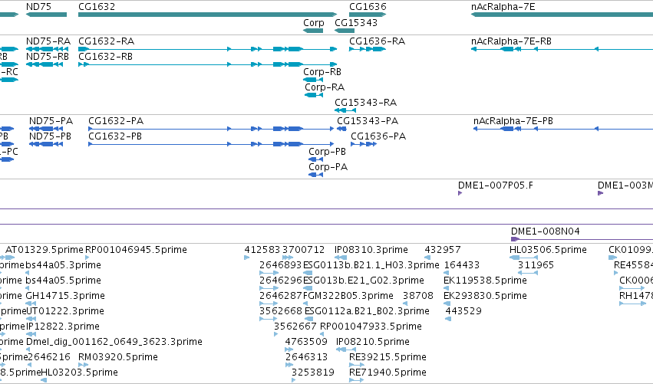Image resolution: width=653 pixels, height=384 pixels.
Task: Click the bs44a05.3prime EST label
Action: click(63, 265)
